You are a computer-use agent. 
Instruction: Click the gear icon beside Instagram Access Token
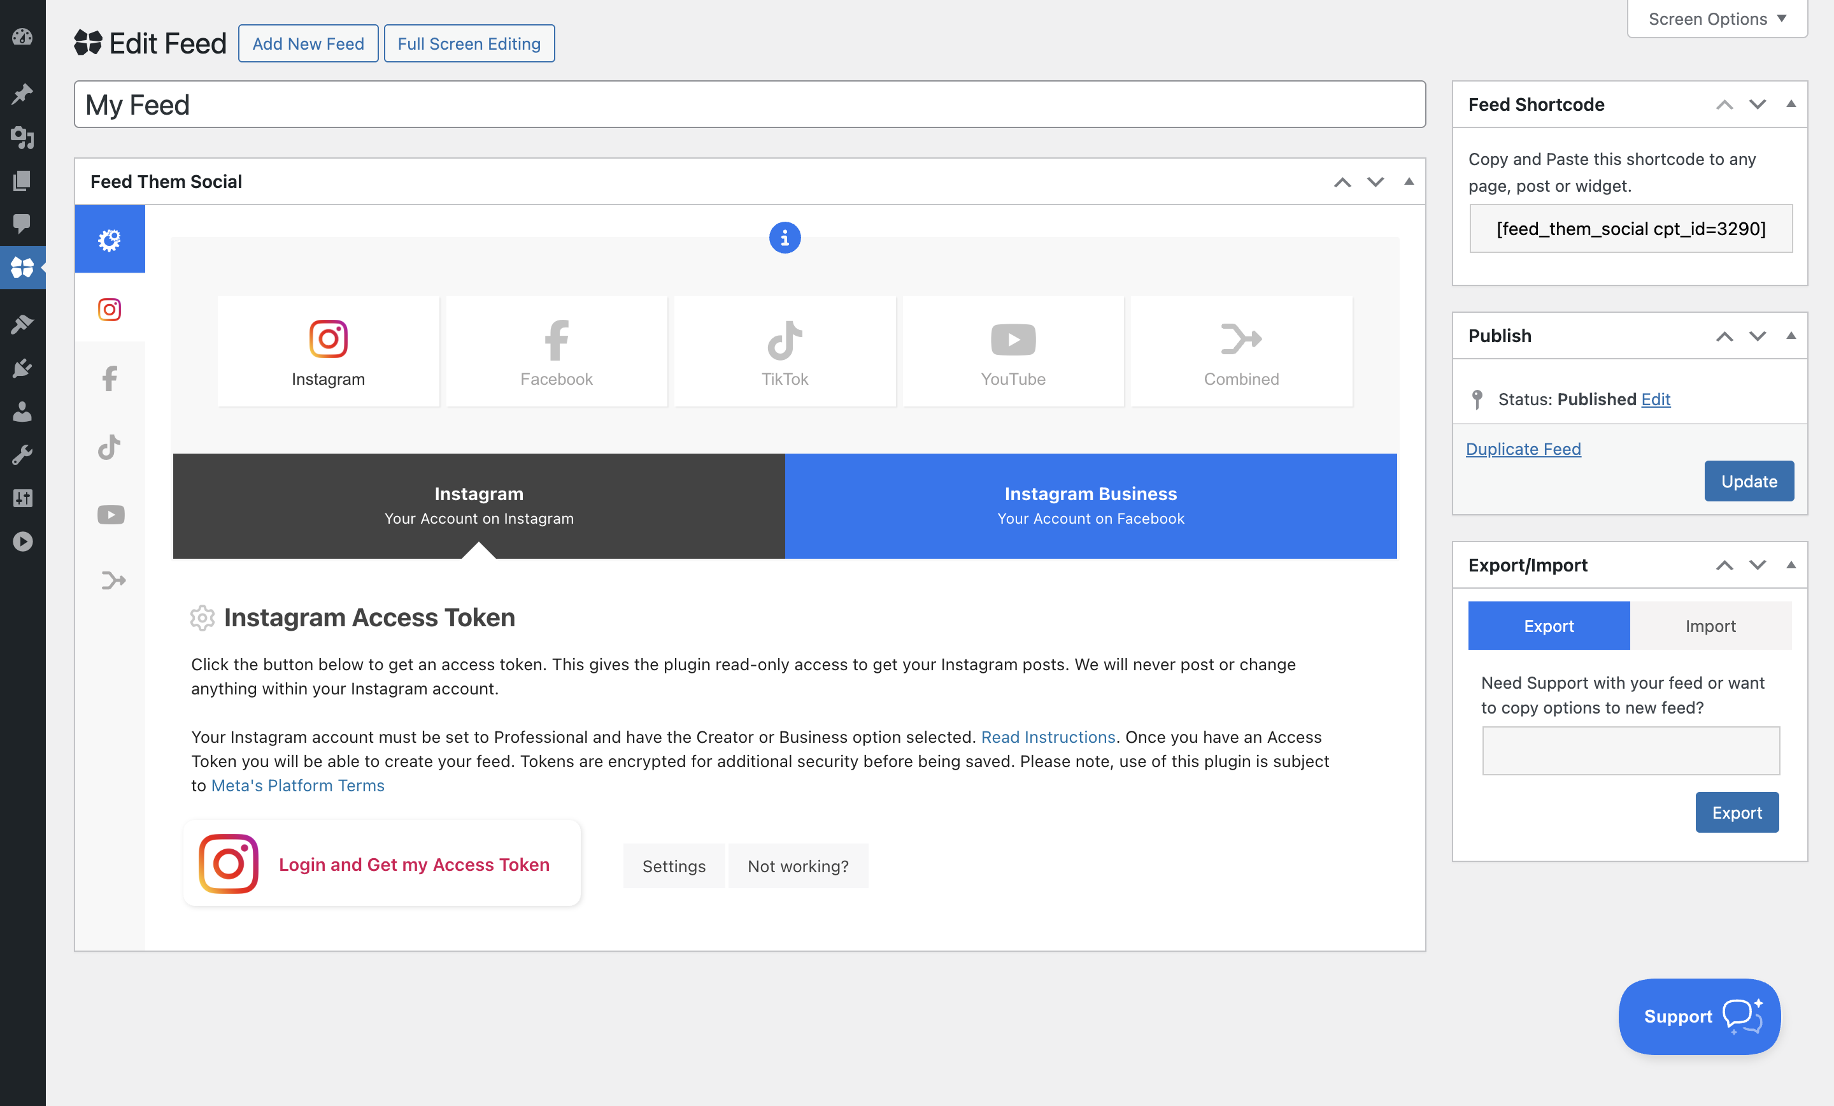click(203, 618)
